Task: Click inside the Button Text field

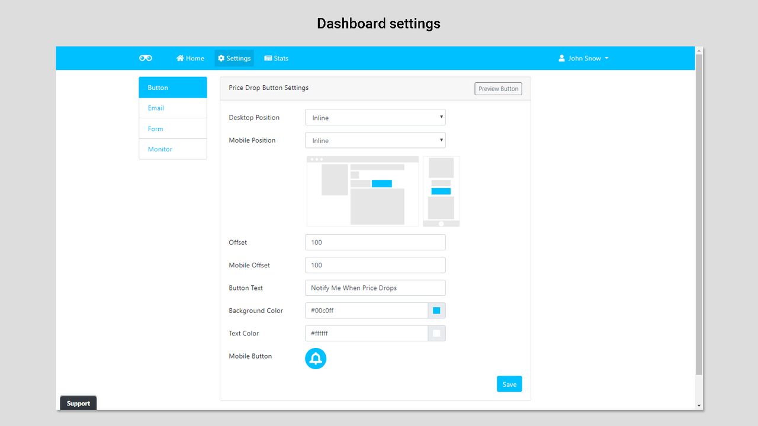Action: pos(375,288)
